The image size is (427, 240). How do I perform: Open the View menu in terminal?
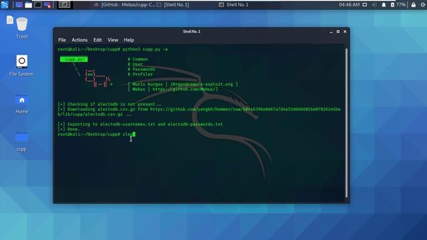(x=113, y=40)
